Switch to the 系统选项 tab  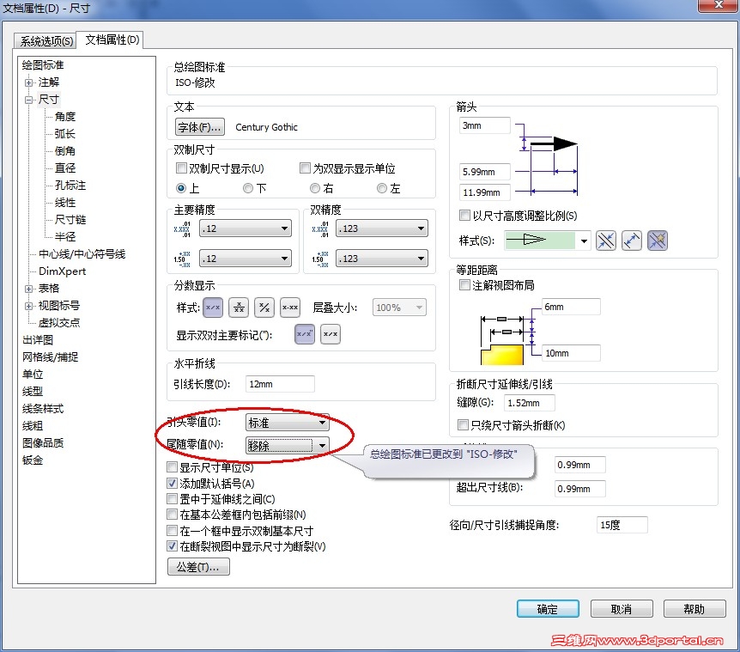click(x=44, y=40)
